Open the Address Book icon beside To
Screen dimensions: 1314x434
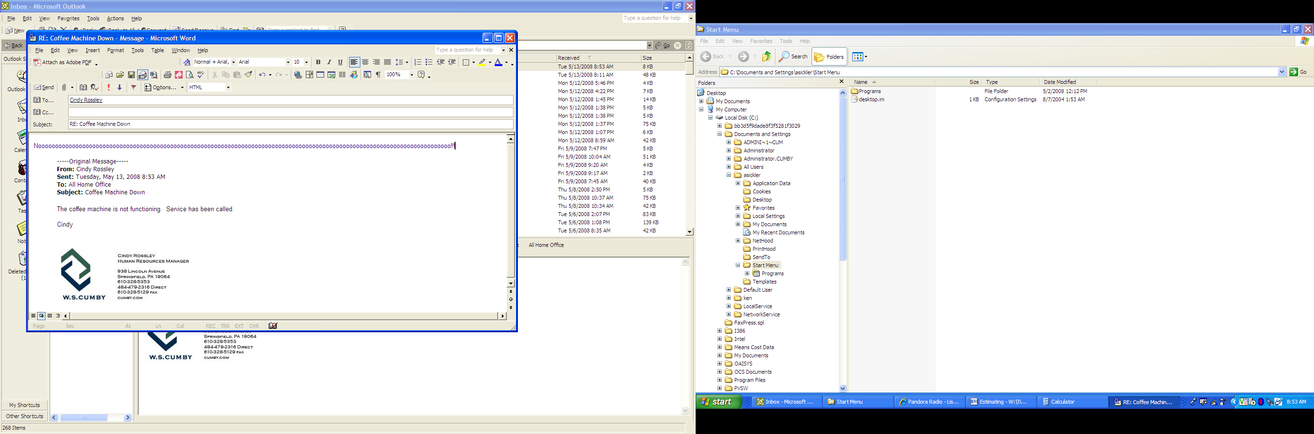point(37,100)
